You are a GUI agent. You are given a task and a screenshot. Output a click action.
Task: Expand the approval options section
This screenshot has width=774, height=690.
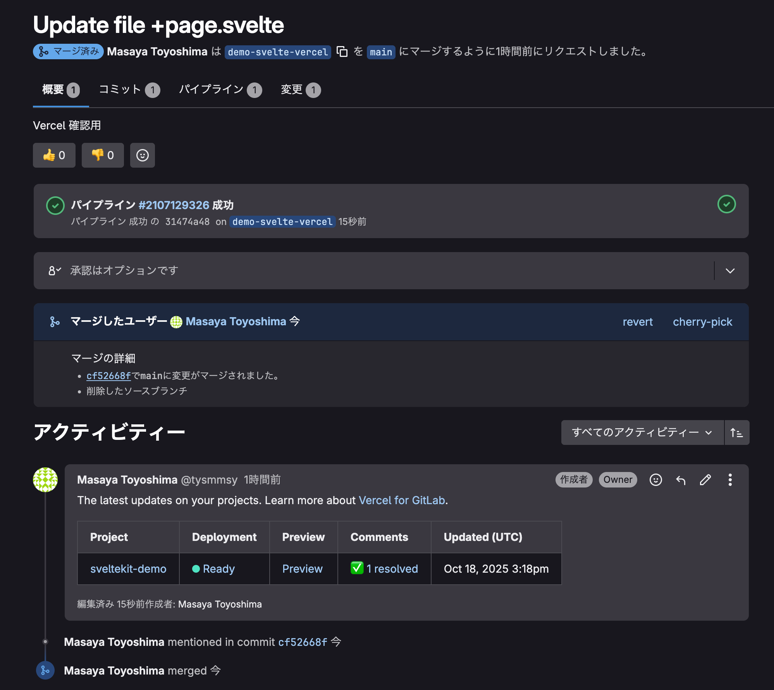(x=730, y=271)
